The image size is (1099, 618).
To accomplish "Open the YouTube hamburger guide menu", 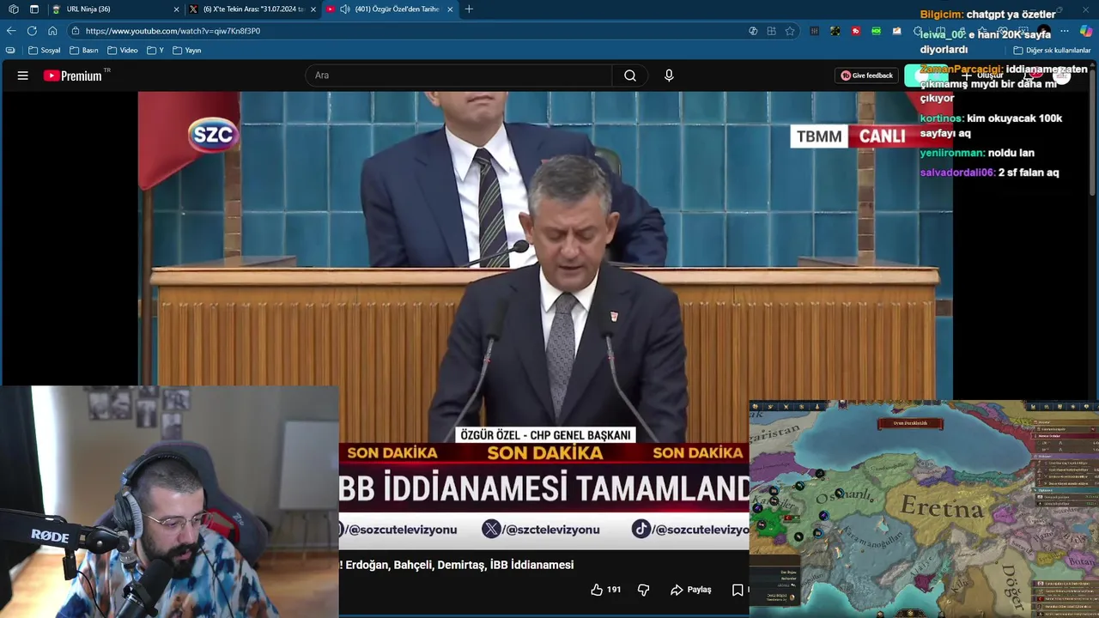I will (23, 76).
